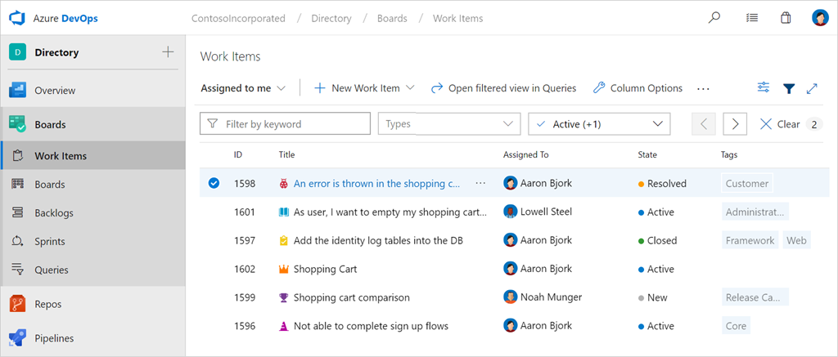
Task: Open view options sliders icon
Action: (x=764, y=88)
